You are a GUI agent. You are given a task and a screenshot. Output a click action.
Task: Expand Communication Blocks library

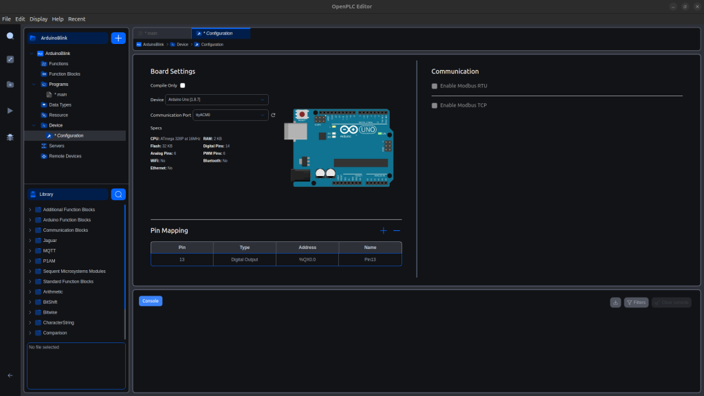(30, 230)
